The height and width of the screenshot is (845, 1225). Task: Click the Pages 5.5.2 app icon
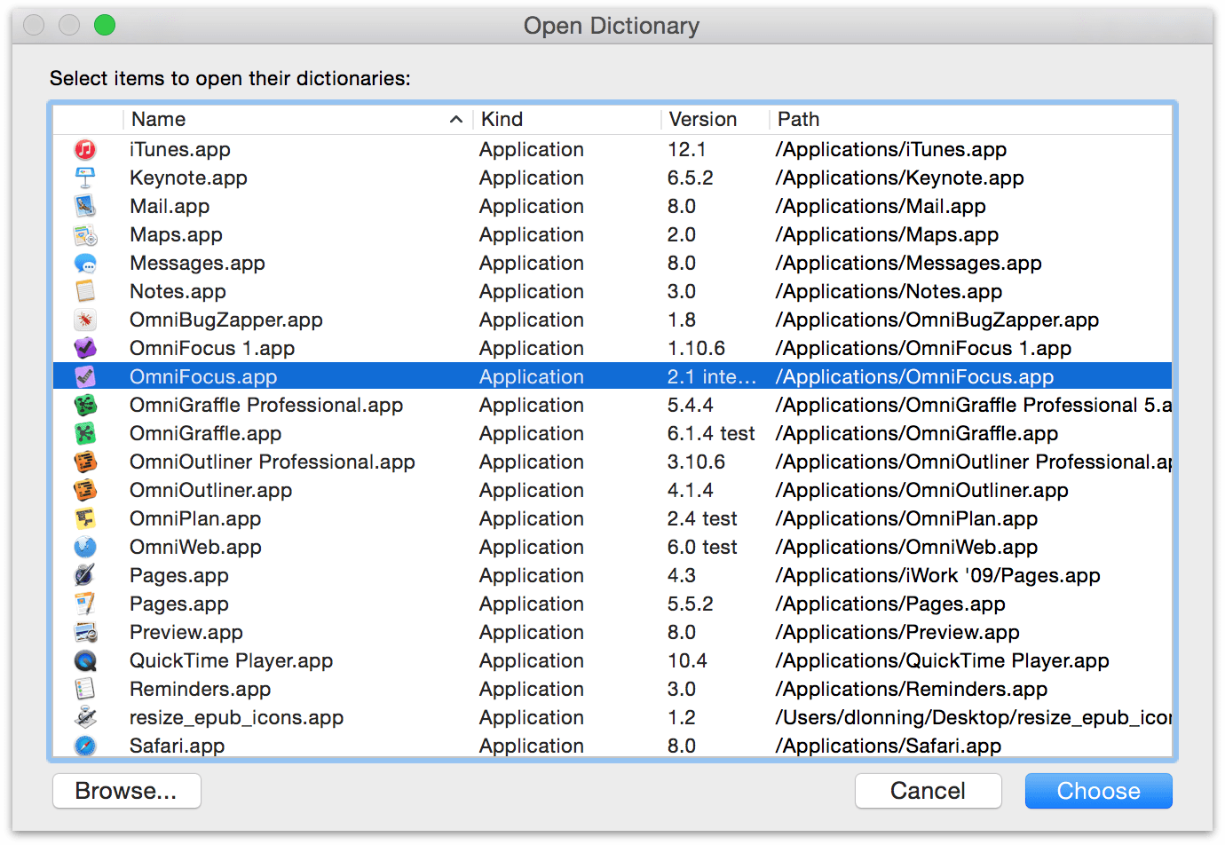(x=85, y=604)
